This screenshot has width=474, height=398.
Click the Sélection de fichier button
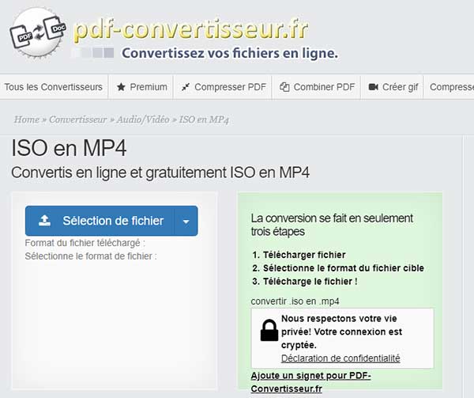(100, 221)
